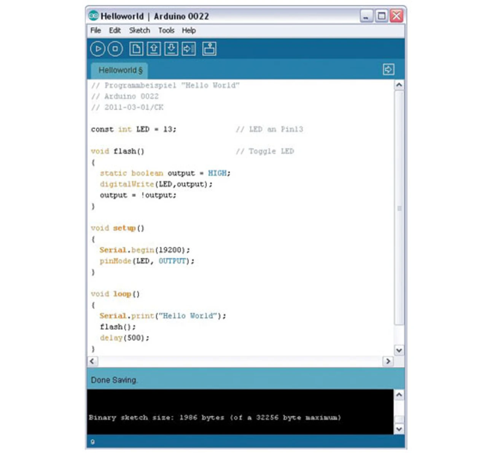Click the tab menu arrow icon

388,69
